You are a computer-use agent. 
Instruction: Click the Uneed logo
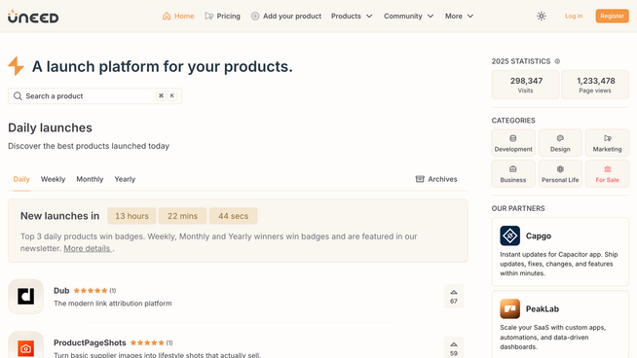(33, 17)
